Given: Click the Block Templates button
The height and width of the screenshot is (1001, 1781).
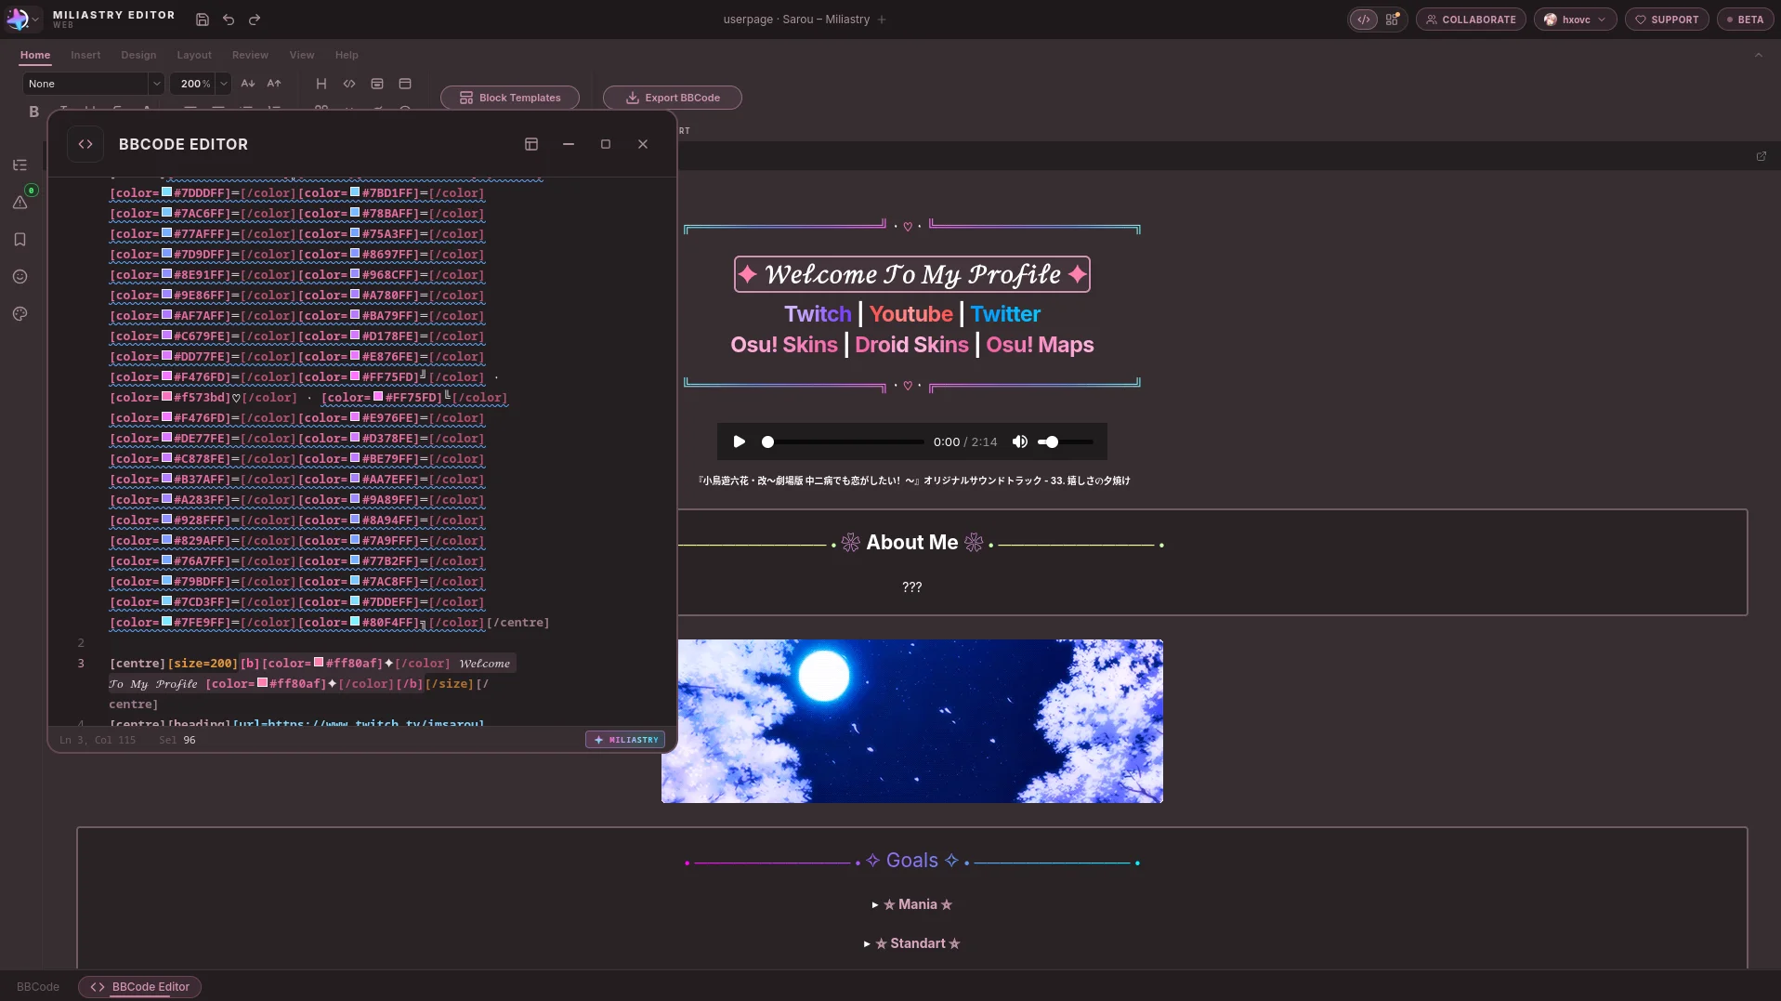Looking at the screenshot, I should [510, 98].
